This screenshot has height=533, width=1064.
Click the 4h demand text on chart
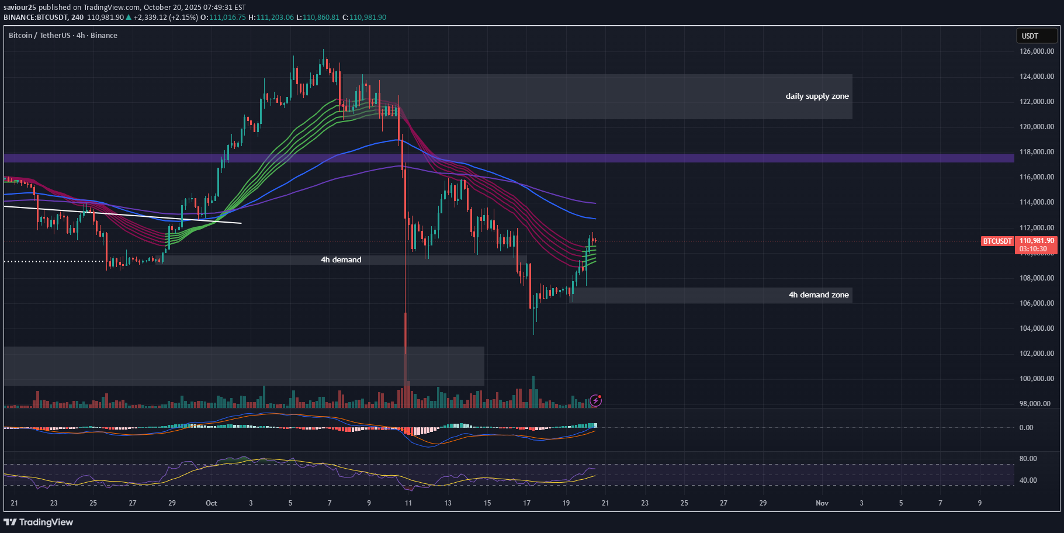click(341, 259)
